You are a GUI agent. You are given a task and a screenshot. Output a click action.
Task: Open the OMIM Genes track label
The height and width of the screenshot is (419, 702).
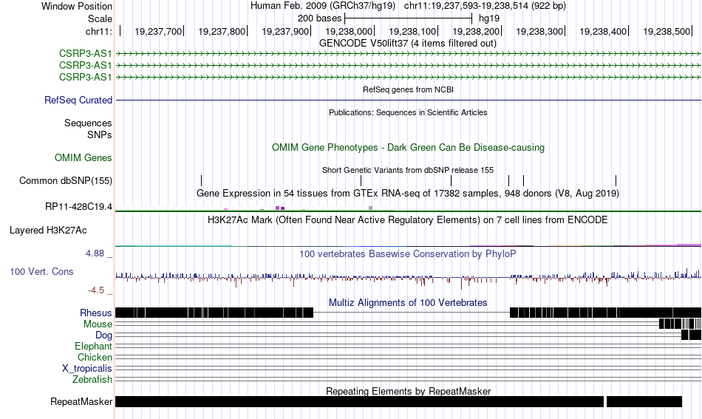point(83,157)
